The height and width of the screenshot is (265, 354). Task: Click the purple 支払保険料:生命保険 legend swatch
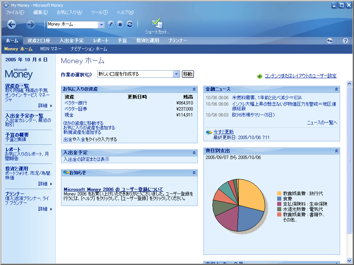pos(279,204)
